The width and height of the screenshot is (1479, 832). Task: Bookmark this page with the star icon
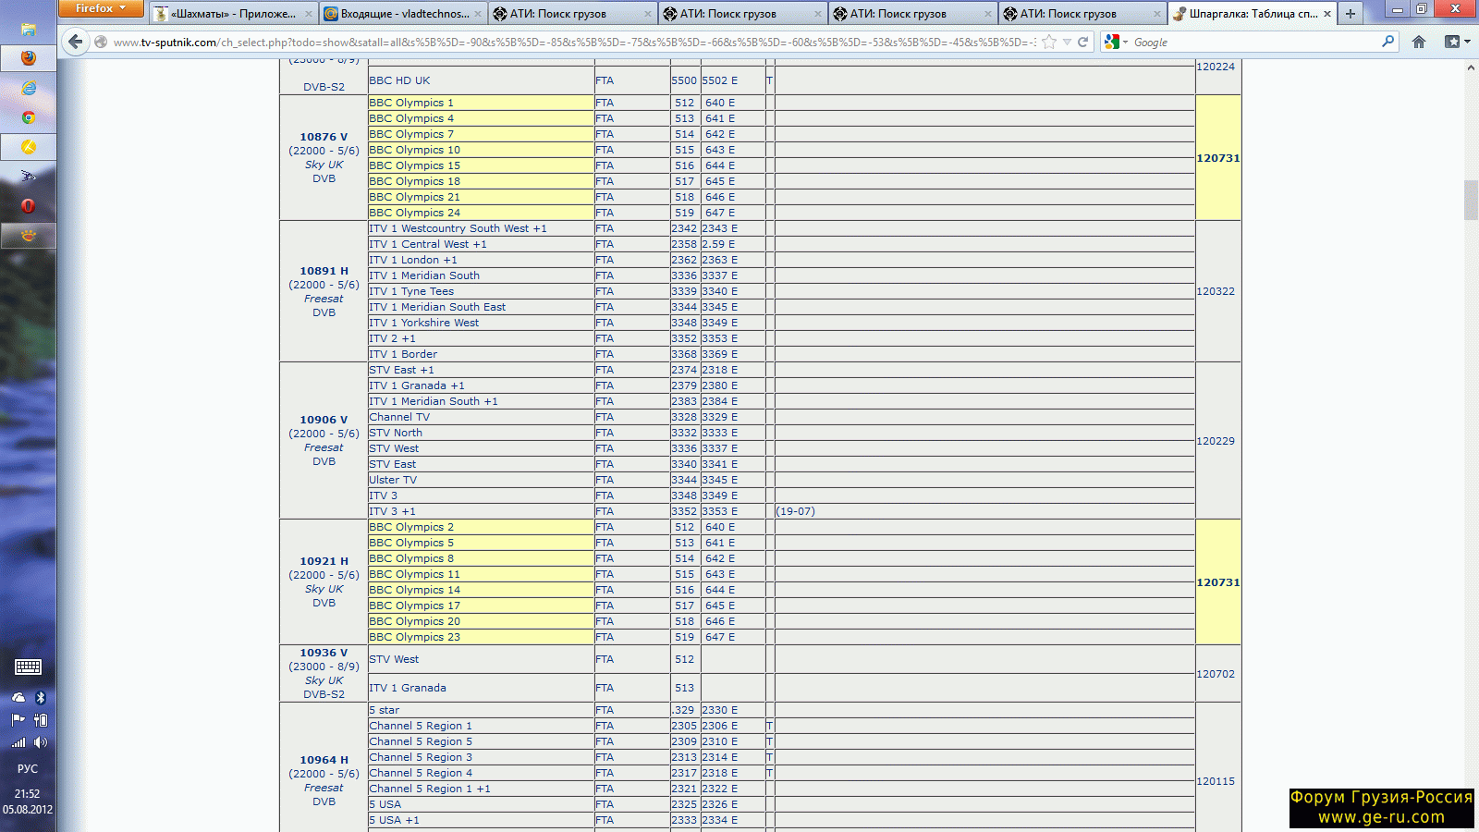coord(1049,42)
